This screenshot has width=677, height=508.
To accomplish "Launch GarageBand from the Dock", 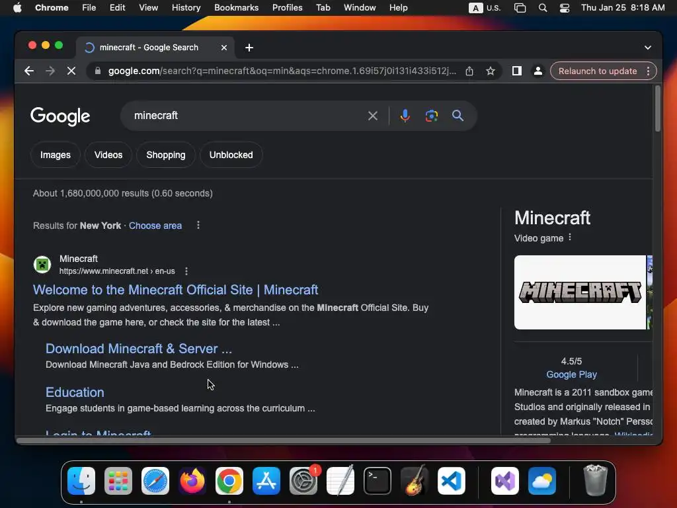I will 415,481.
